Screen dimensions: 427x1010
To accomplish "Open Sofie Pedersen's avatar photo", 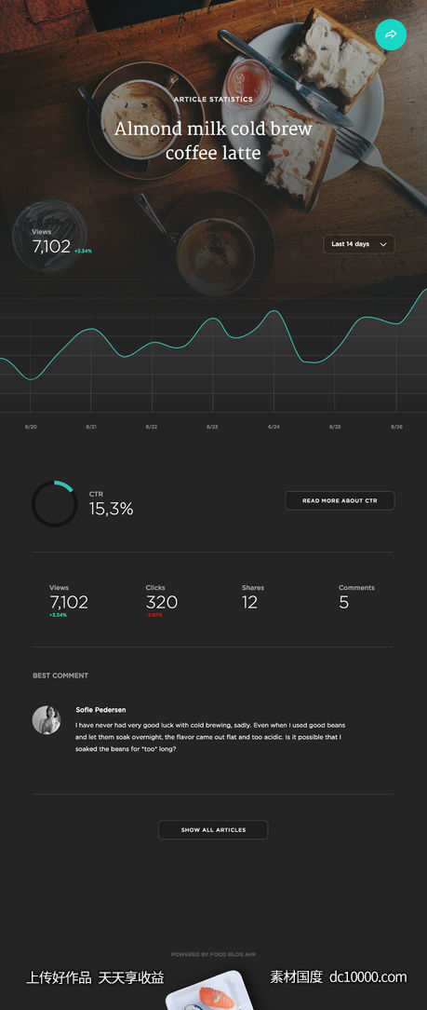I will pyautogui.click(x=47, y=720).
